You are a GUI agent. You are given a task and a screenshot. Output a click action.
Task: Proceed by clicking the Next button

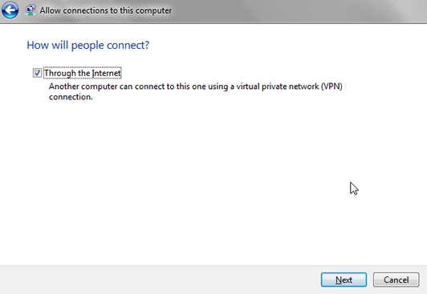[344, 280]
